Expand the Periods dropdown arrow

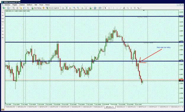[x=97, y=8]
